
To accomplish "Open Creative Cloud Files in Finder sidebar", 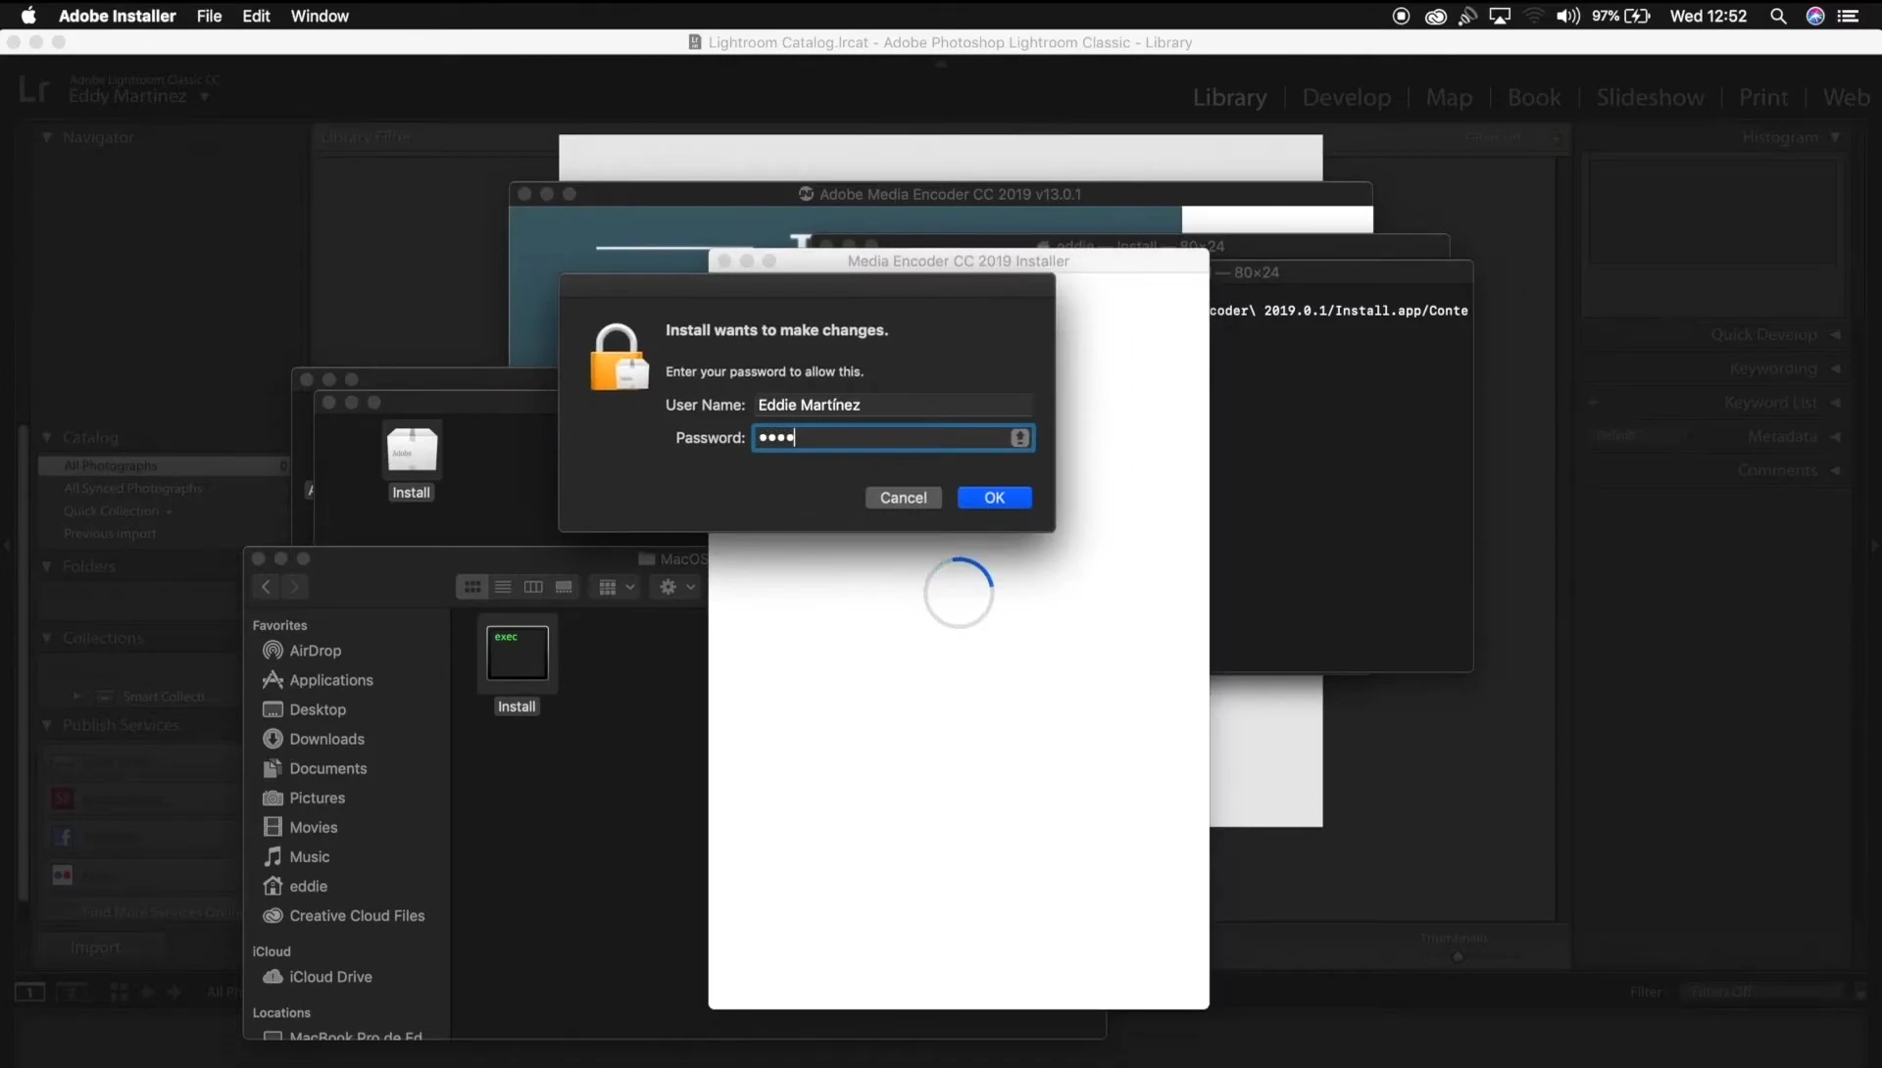I will [344, 915].
